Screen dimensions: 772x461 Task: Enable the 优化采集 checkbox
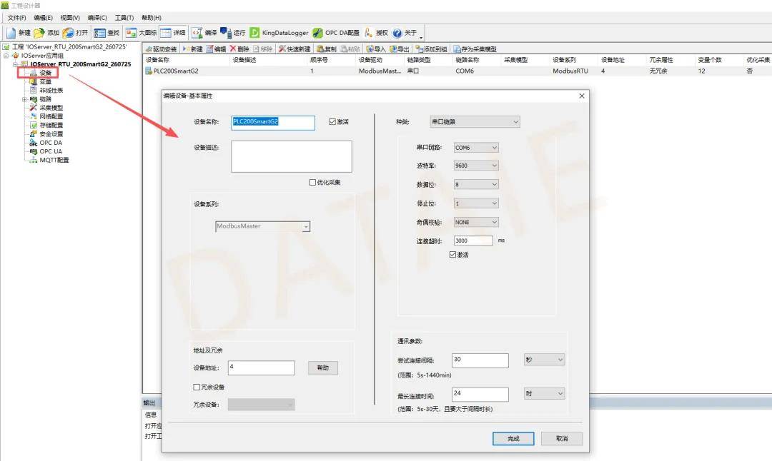pyautogui.click(x=312, y=183)
